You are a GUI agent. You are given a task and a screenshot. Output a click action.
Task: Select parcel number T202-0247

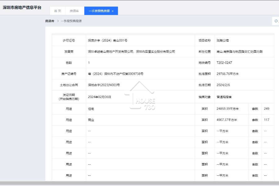pyautogui.click(x=224, y=63)
